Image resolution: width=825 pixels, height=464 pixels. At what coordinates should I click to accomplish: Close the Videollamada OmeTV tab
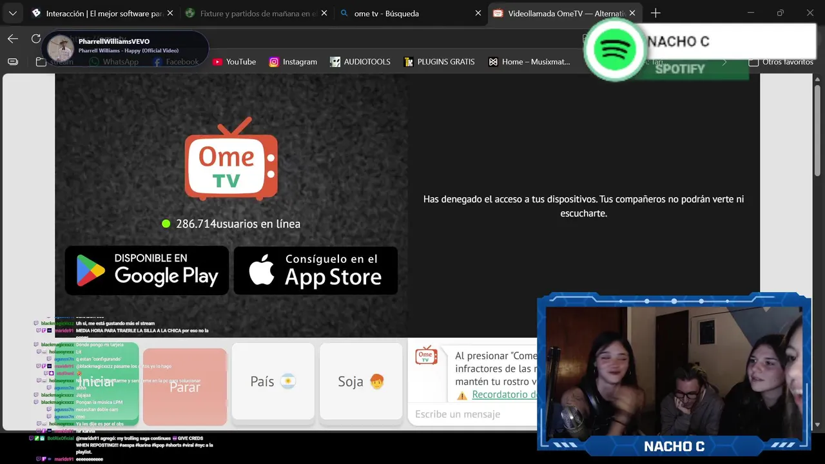coord(632,13)
